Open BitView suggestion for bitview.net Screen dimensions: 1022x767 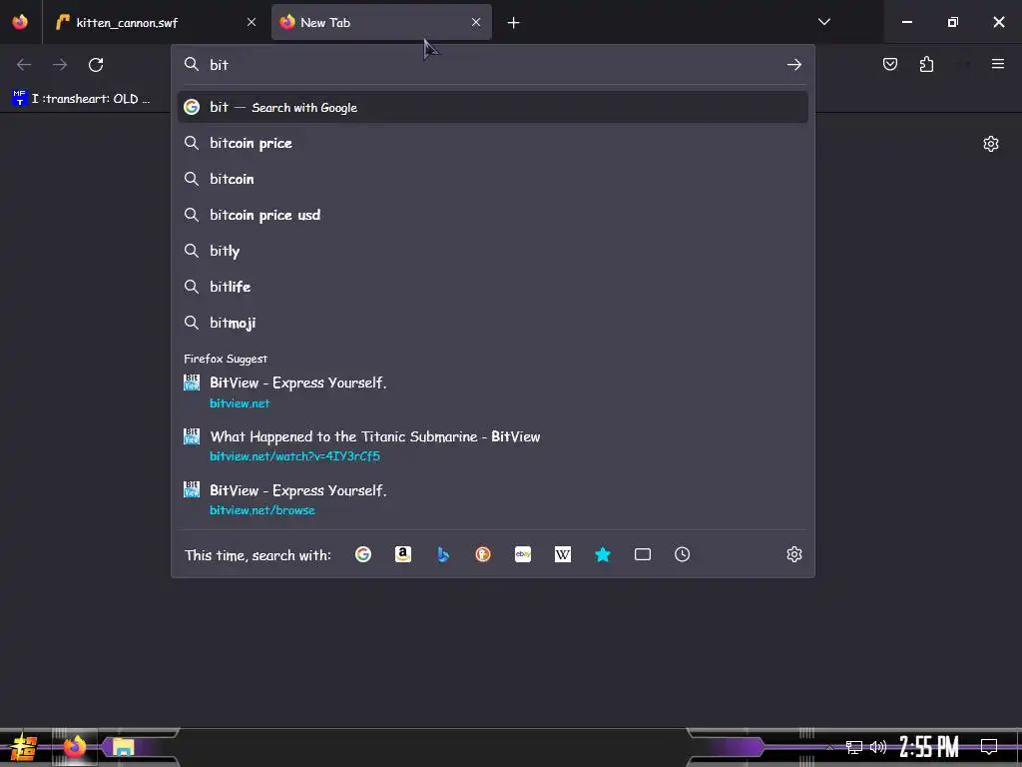click(x=493, y=391)
